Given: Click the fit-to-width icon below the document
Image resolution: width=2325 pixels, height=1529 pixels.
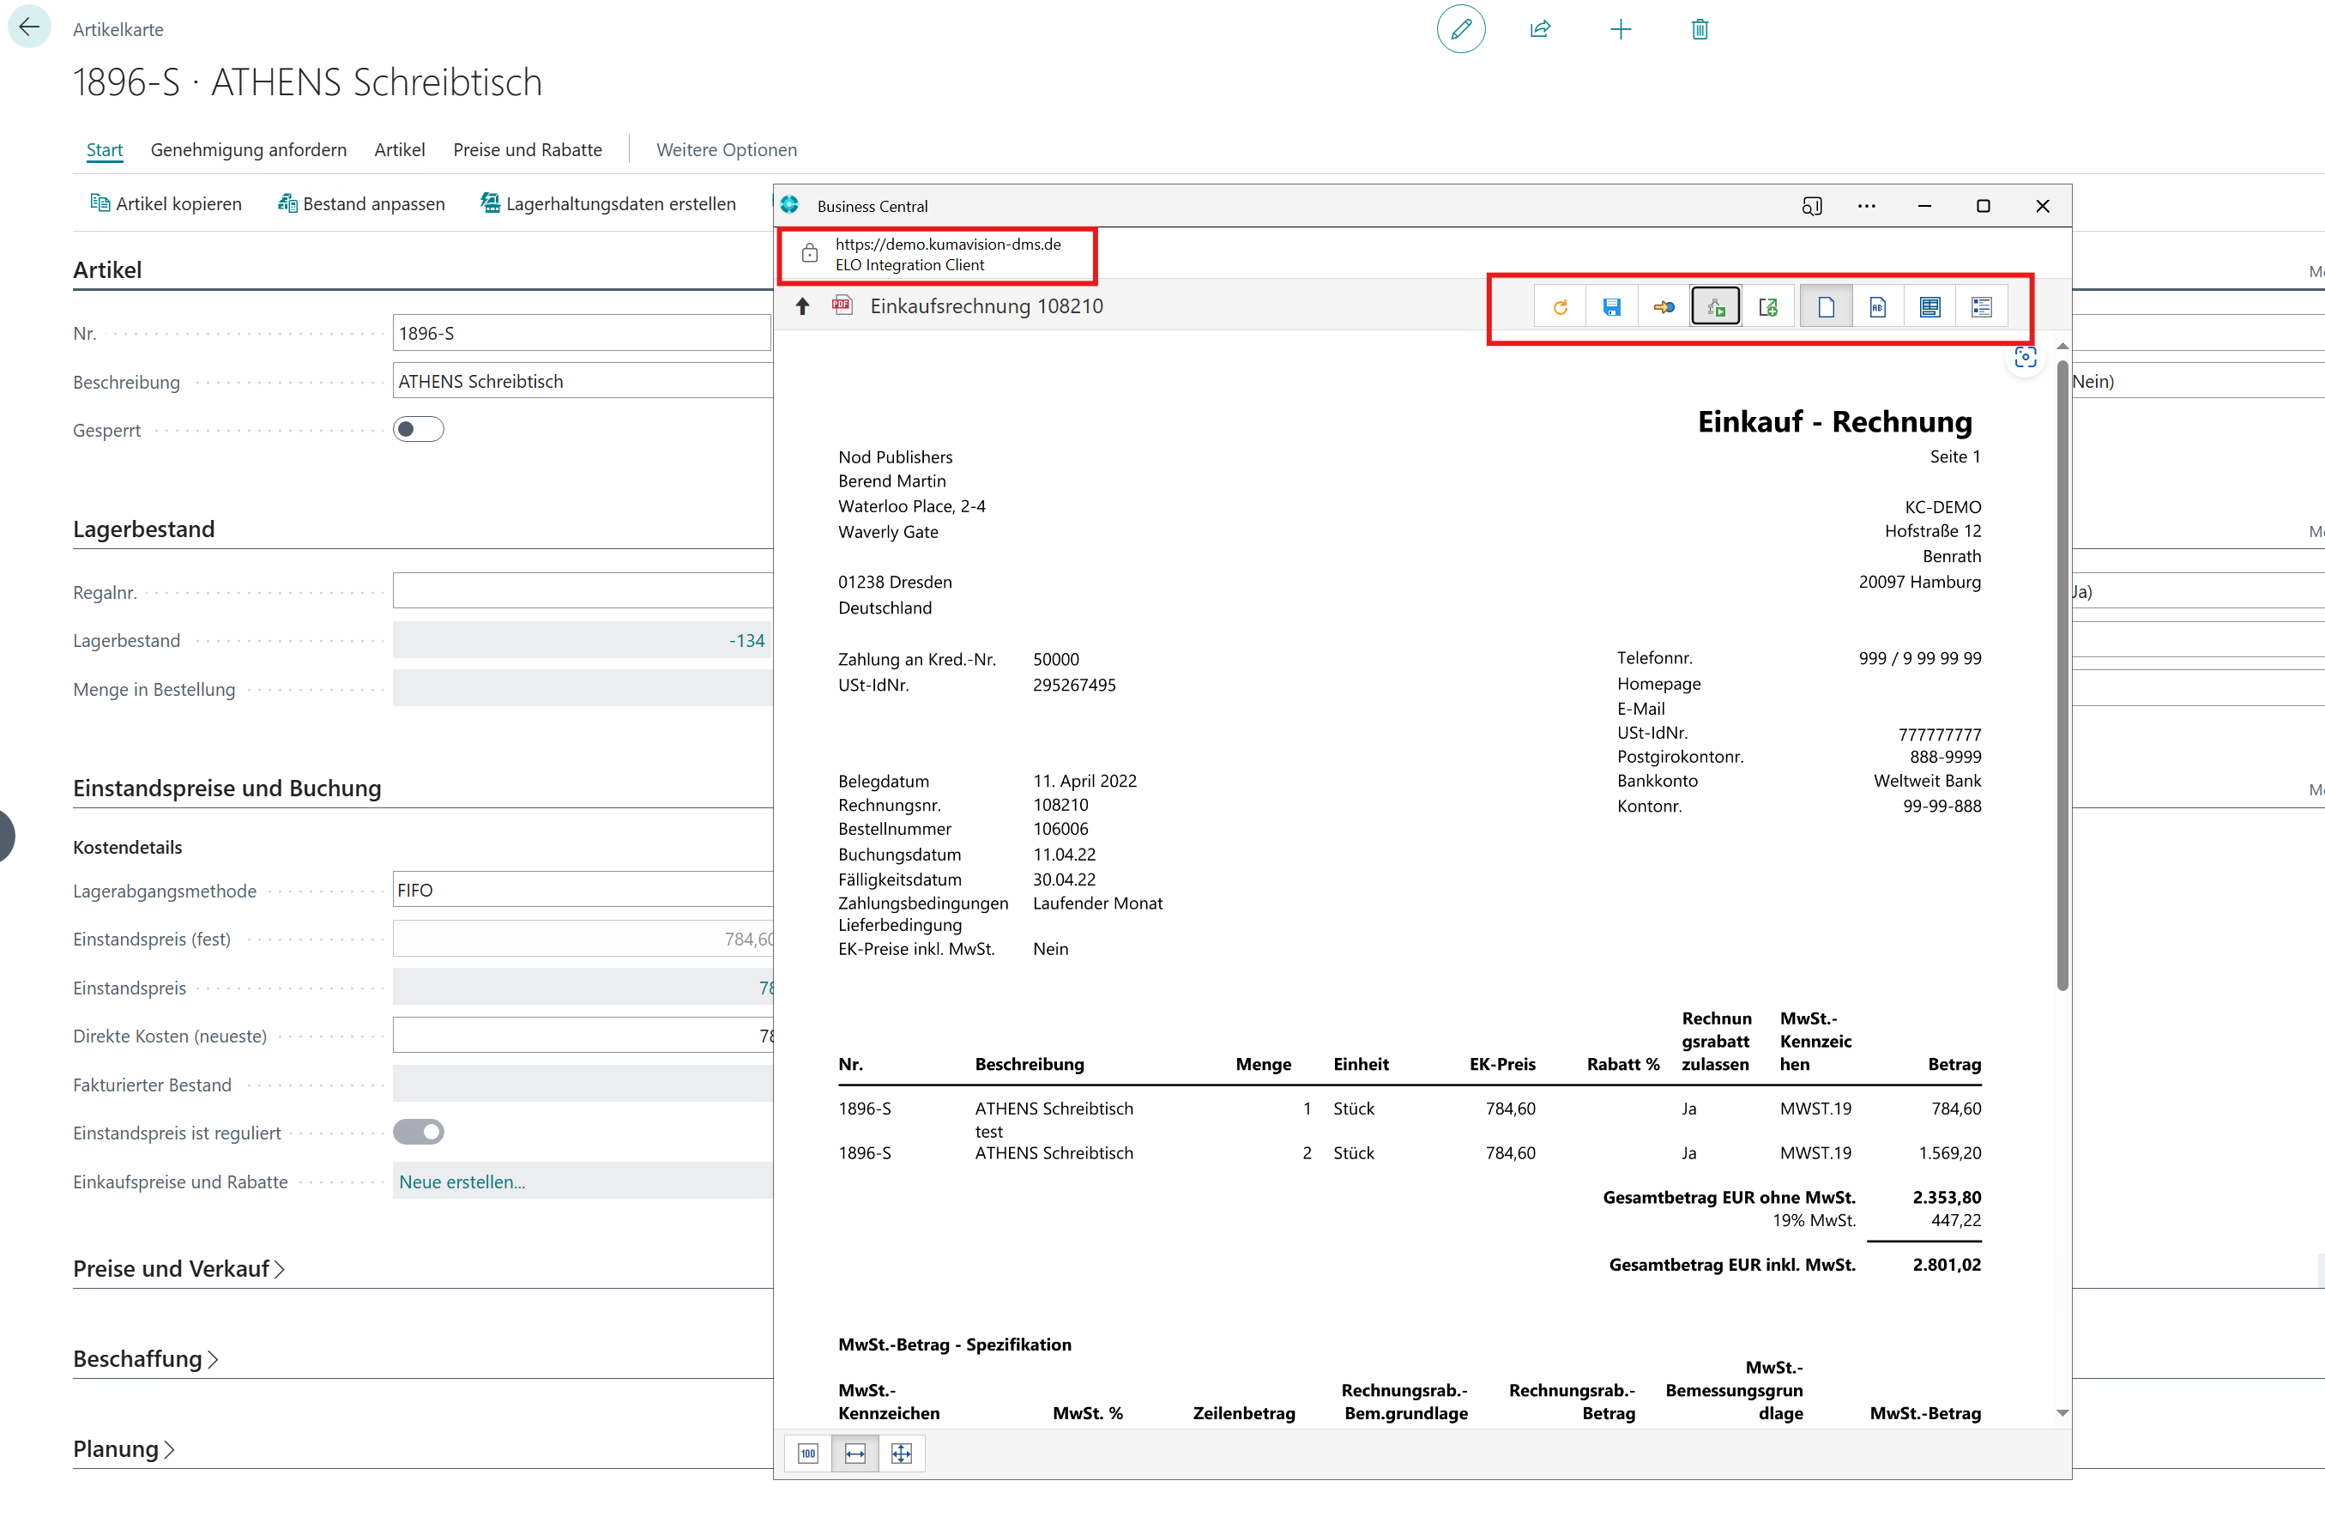Looking at the screenshot, I should (855, 1453).
